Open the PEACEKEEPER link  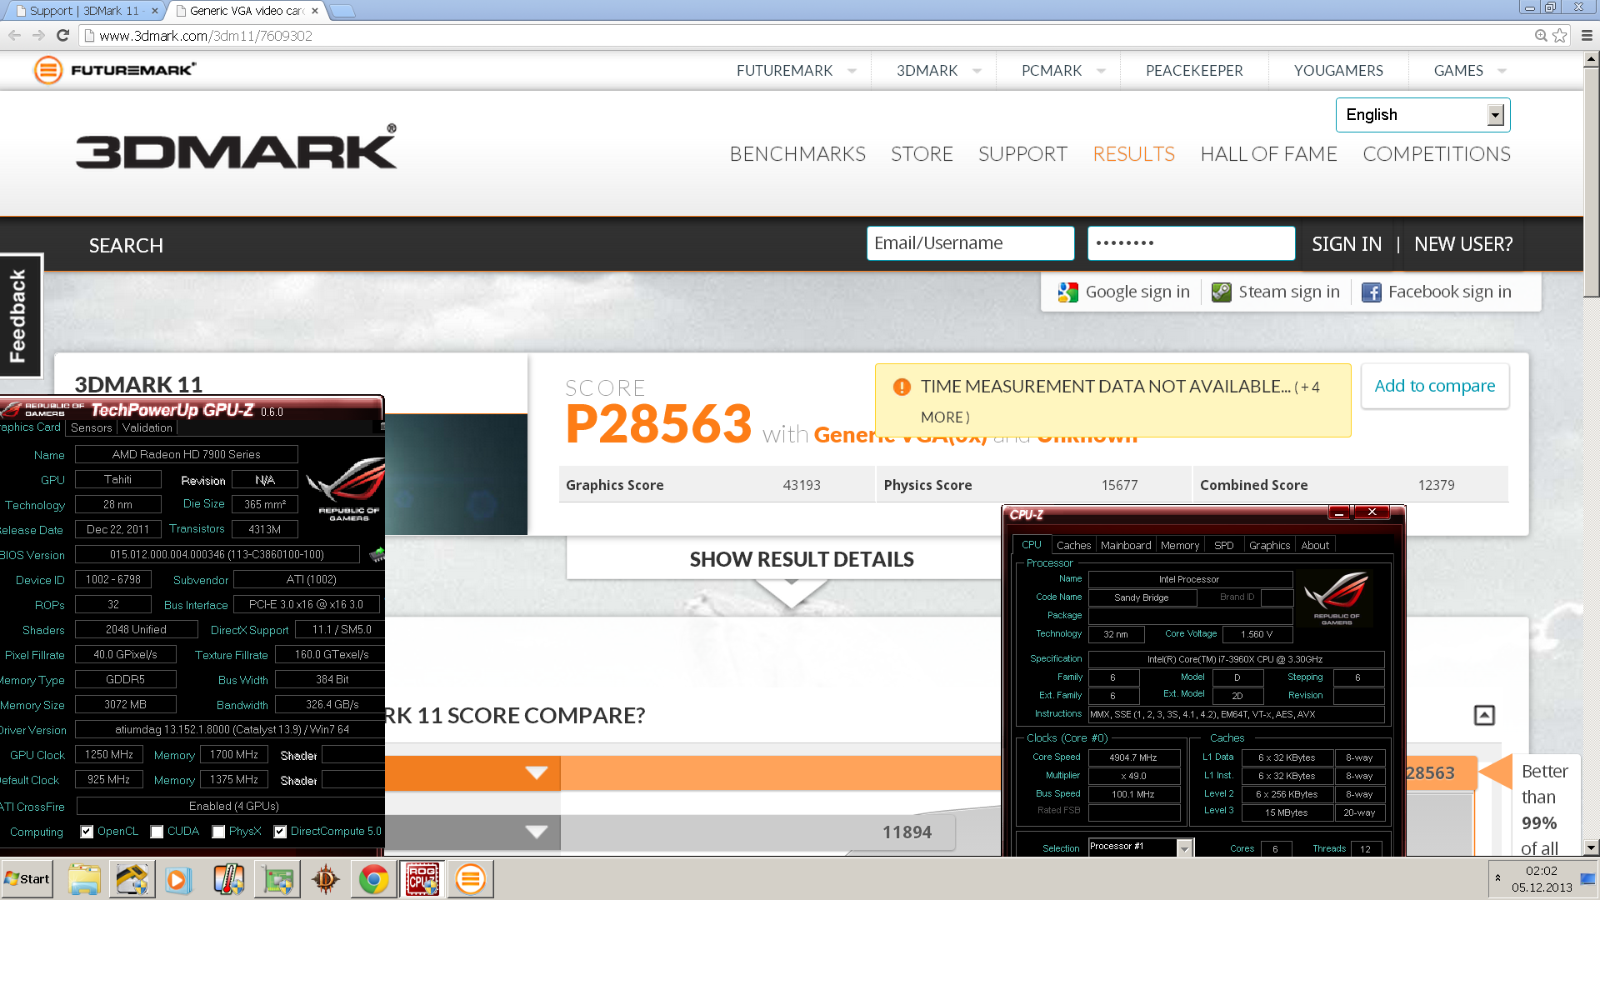point(1194,71)
